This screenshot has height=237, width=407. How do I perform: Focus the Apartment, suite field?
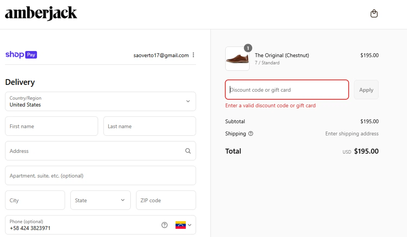click(100, 176)
